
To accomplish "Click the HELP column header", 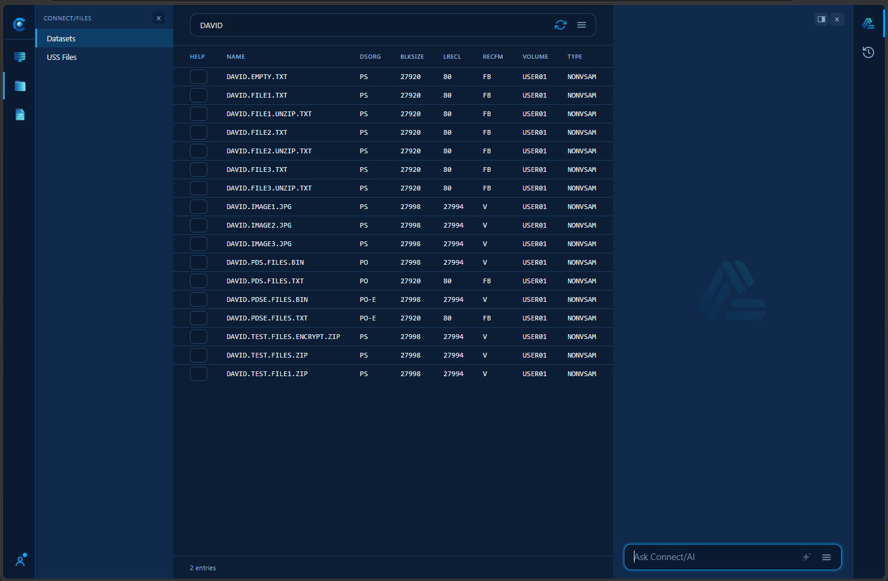I will coord(197,57).
